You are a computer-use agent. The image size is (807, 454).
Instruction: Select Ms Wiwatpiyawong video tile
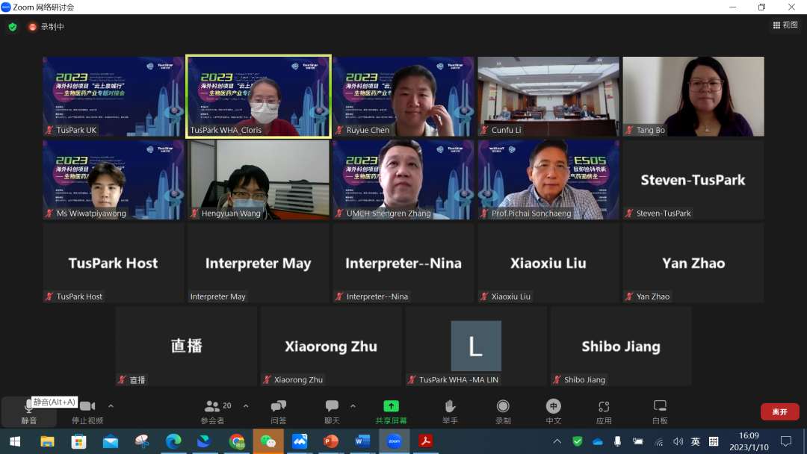(x=114, y=179)
